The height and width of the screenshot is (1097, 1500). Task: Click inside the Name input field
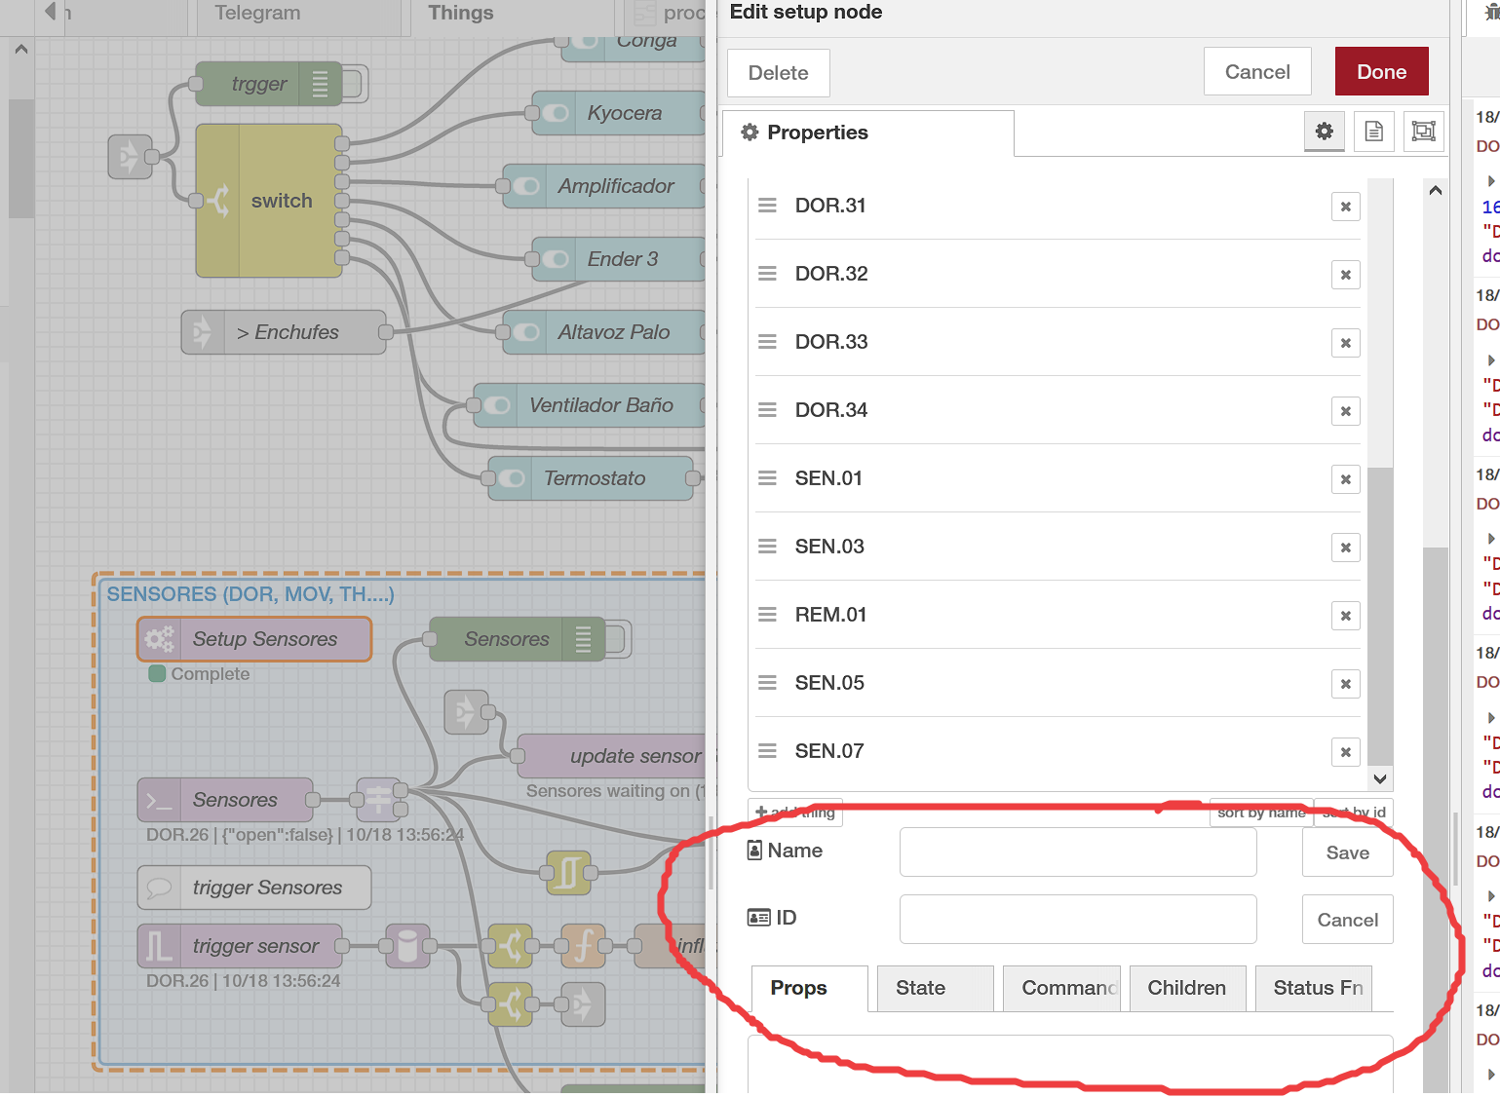tap(1077, 851)
